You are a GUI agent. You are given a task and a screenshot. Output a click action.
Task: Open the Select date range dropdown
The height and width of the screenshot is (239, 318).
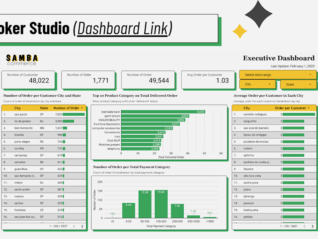[277, 75]
